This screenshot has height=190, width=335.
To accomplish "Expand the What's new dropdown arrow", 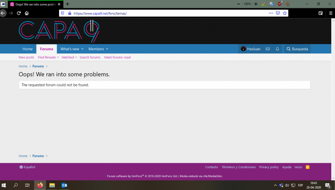I will [x=82, y=49].
